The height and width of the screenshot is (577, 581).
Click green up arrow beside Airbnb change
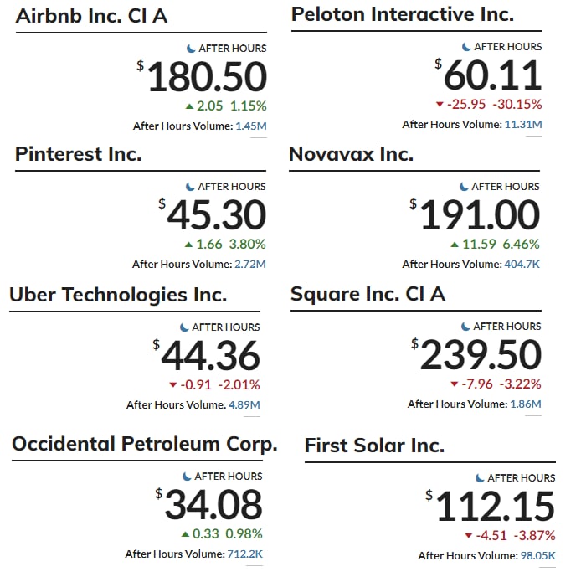pos(189,106)
